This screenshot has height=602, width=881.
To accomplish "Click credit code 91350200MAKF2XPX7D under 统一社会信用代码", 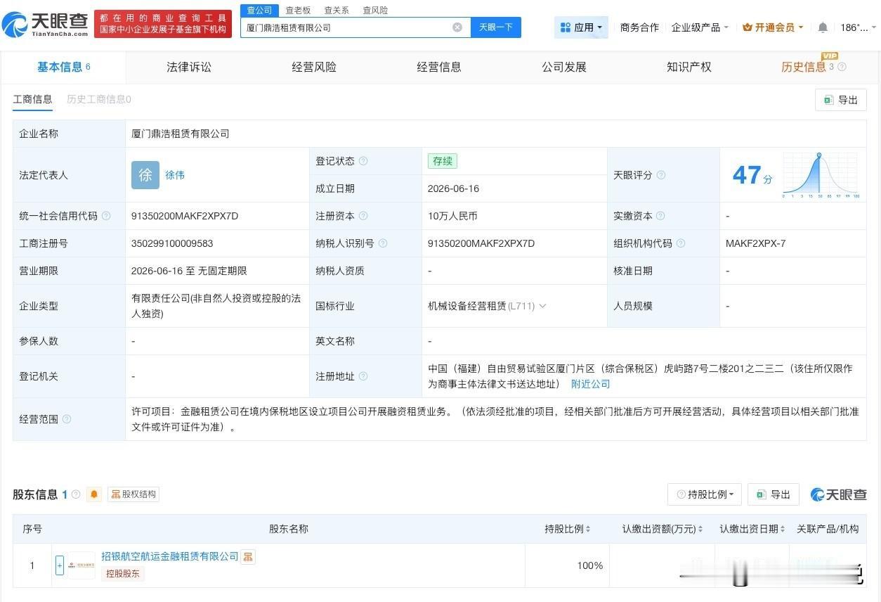I will coord(185,216).
